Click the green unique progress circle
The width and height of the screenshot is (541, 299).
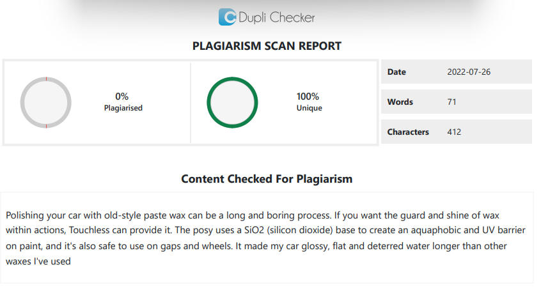pyautogui.click(x=232, y=103)
